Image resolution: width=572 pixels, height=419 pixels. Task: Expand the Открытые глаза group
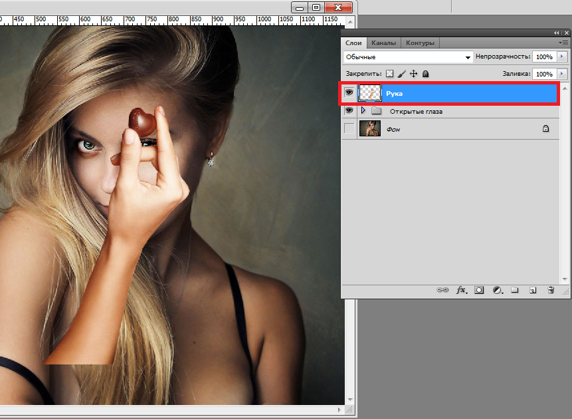(x=363, y=111)
